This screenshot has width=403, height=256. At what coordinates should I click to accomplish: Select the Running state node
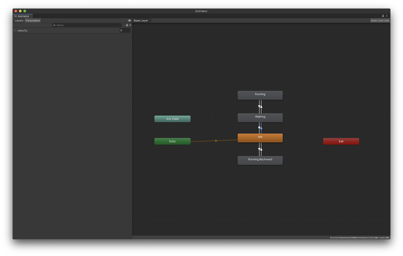tap(260, 95)
